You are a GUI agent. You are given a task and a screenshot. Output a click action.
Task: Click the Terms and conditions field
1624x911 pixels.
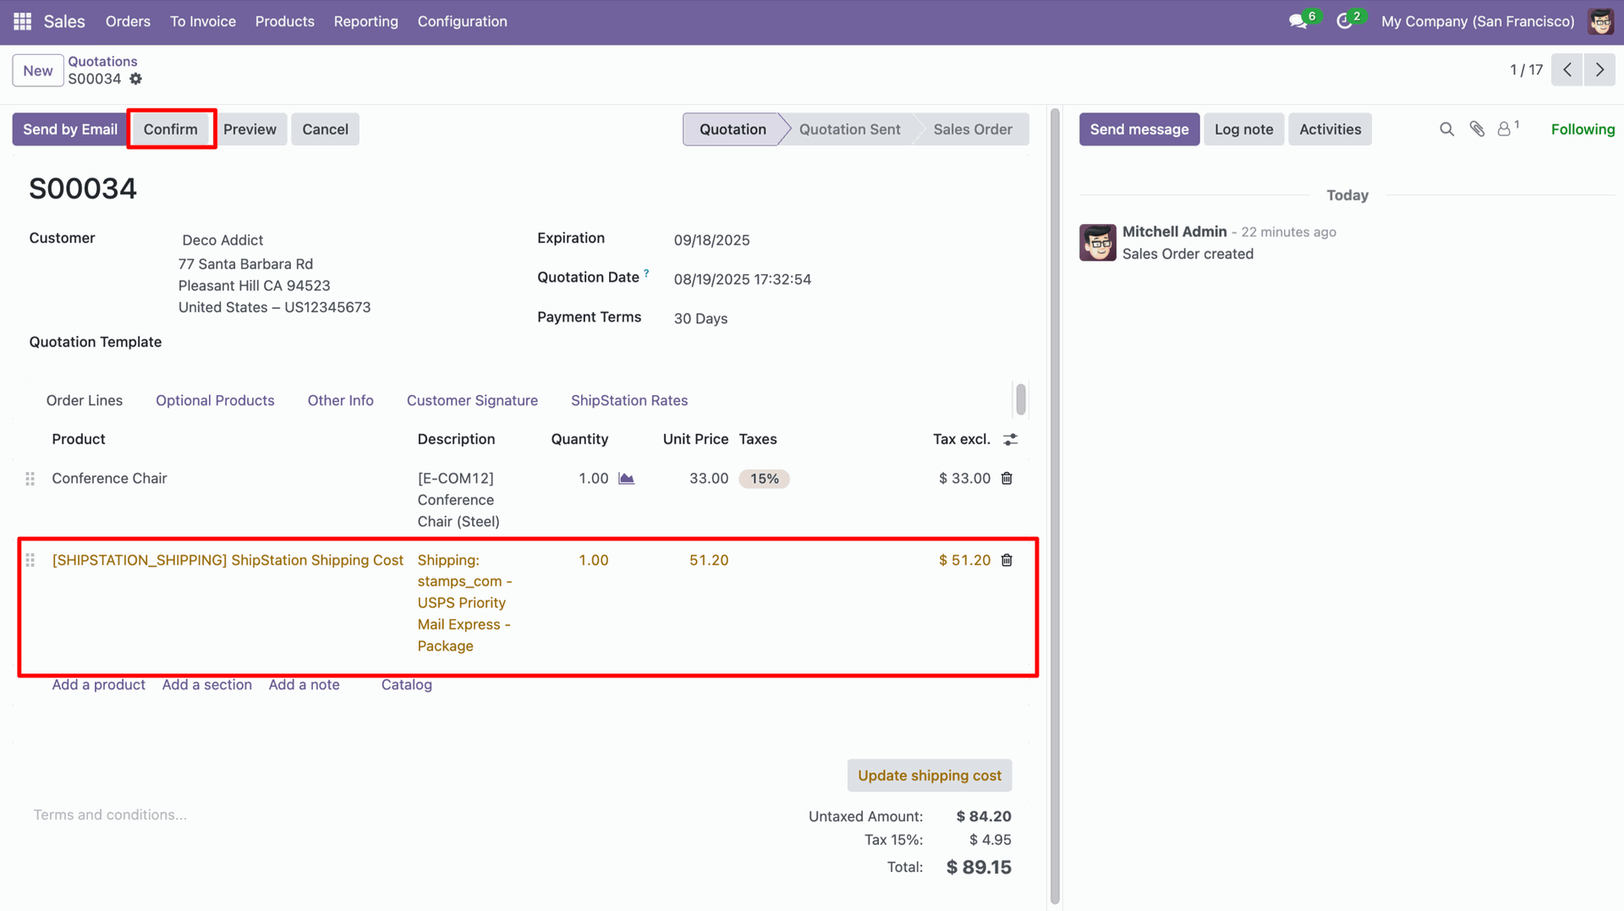110,815
